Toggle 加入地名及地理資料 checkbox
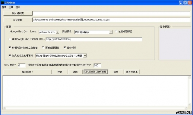193x115 pixels. click(10, 55)
